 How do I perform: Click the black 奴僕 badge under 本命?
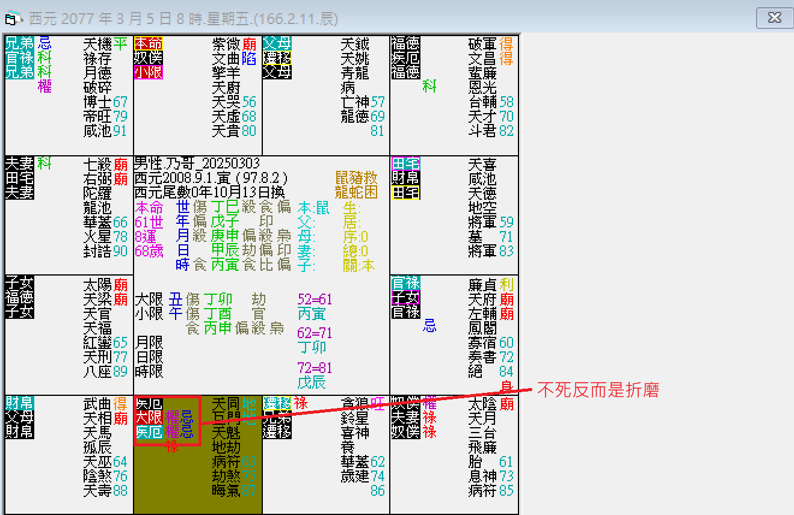pos(148,58)
